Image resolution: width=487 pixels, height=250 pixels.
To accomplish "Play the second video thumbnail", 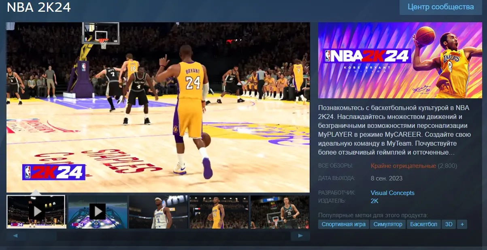I will pyautogui.click(x=98, y=212).
